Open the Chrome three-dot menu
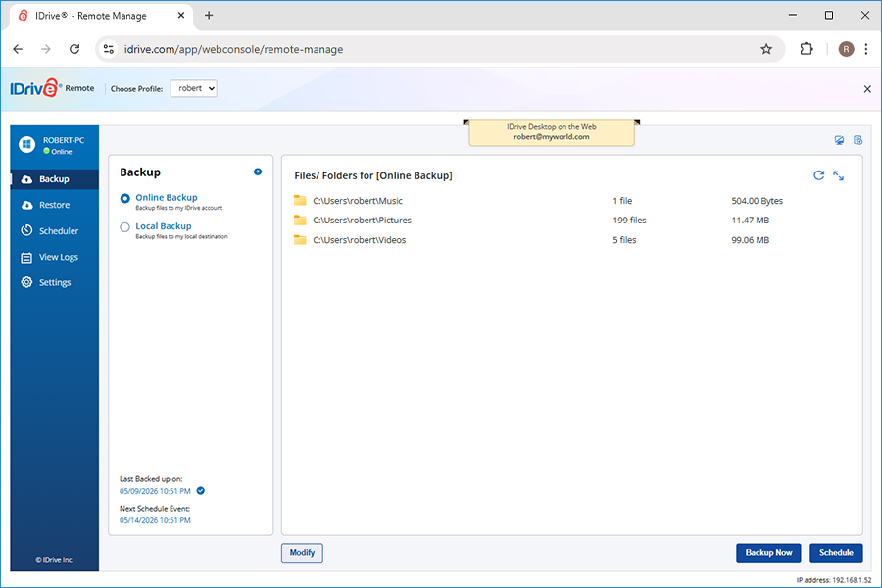The image size is (882, 588). click(x=866, y=50)
